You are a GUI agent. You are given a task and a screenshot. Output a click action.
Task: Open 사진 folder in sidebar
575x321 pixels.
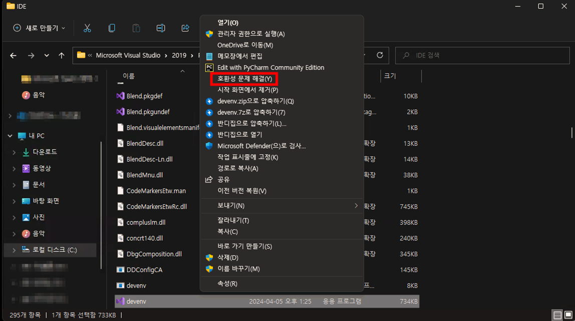pos(39,217)
